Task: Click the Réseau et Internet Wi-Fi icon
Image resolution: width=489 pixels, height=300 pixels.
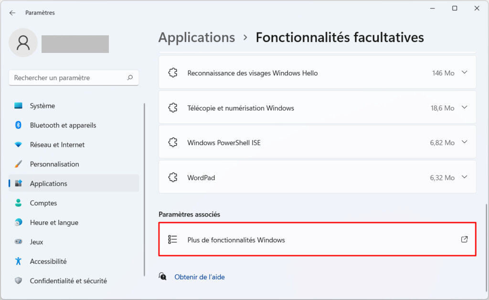Action: tap(19, 145)
